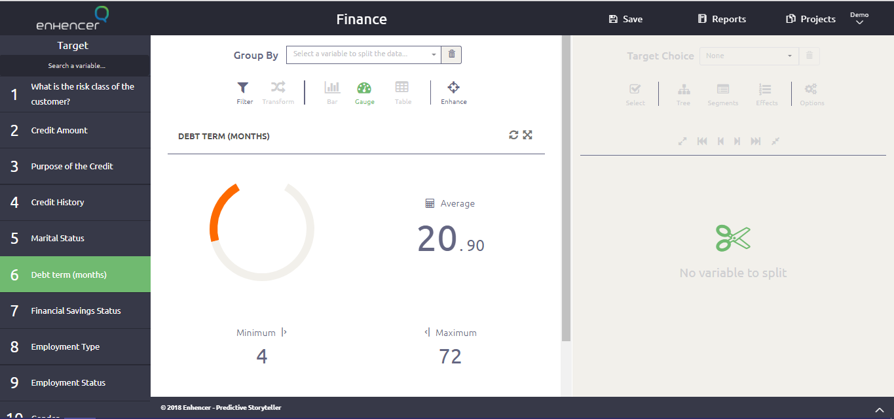Screen dimensions: 894x419
Task: Save the Finance project
Action: (x=625, y=19)
